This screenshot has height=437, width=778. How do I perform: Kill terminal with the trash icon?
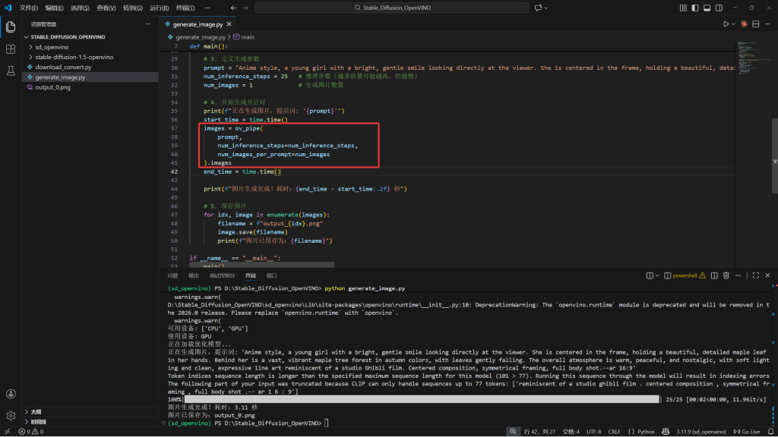[726, 275]
